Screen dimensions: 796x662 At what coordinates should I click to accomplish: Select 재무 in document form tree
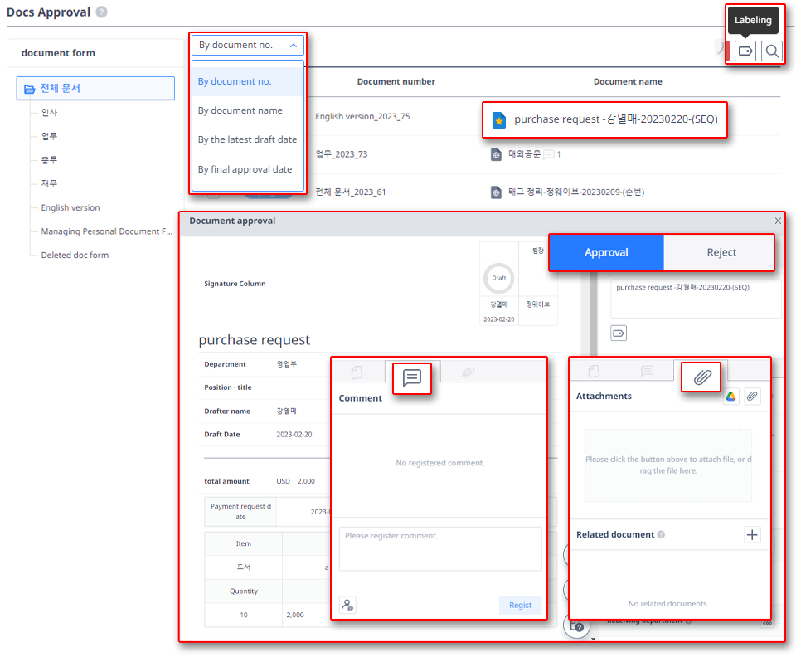(49, 183)
